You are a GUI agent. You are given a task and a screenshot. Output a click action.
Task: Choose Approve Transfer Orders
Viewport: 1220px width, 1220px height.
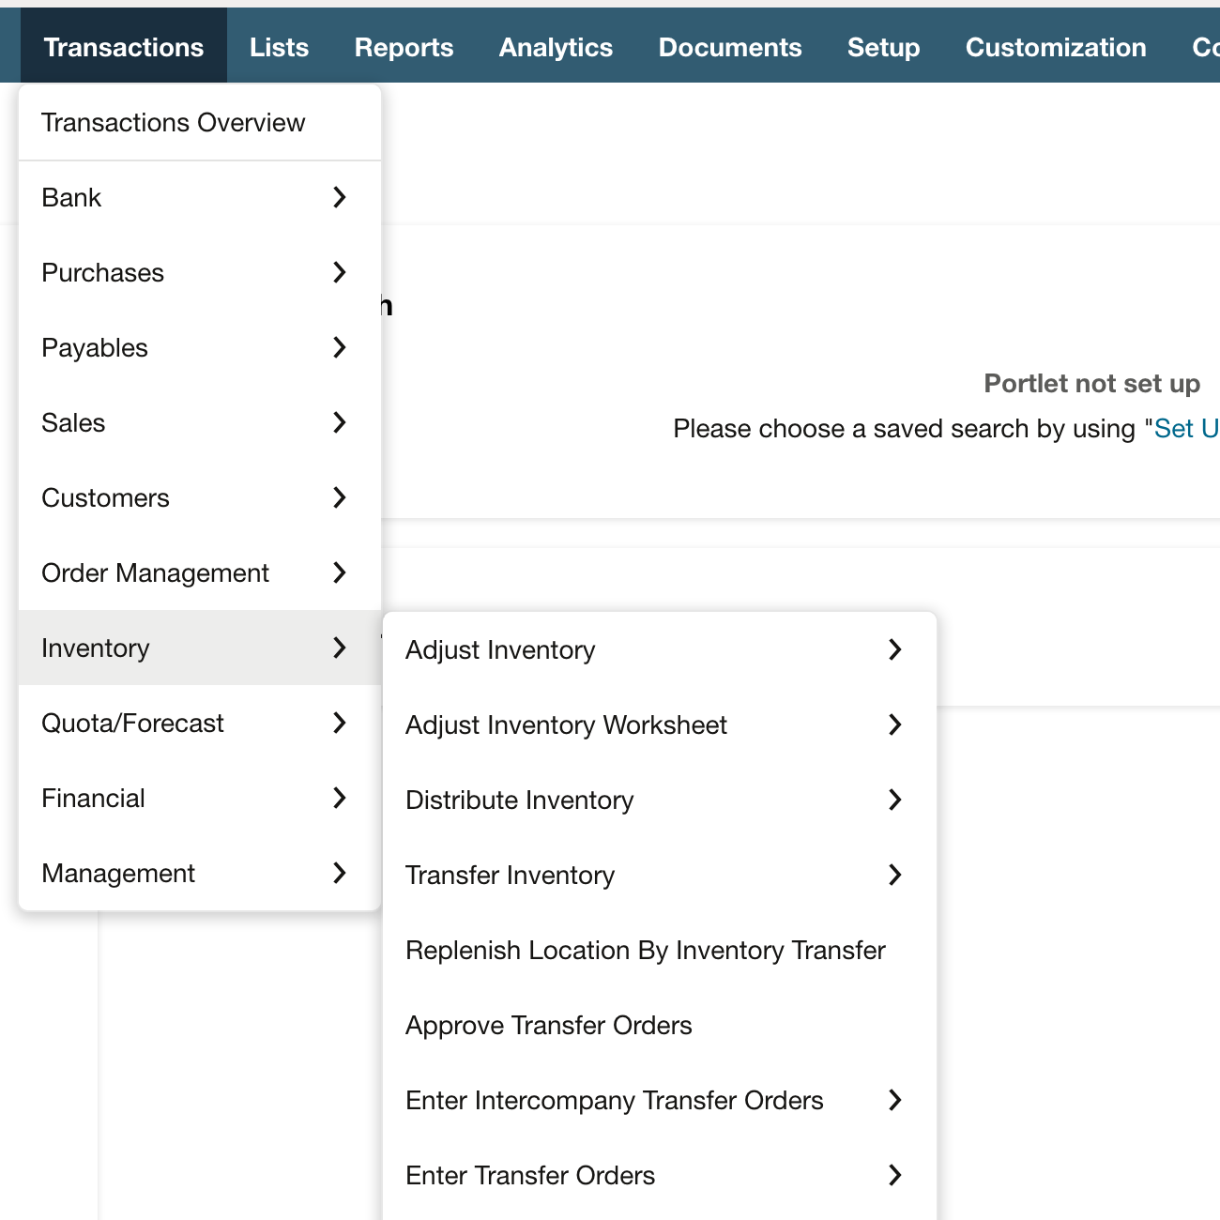(660, 1025)
